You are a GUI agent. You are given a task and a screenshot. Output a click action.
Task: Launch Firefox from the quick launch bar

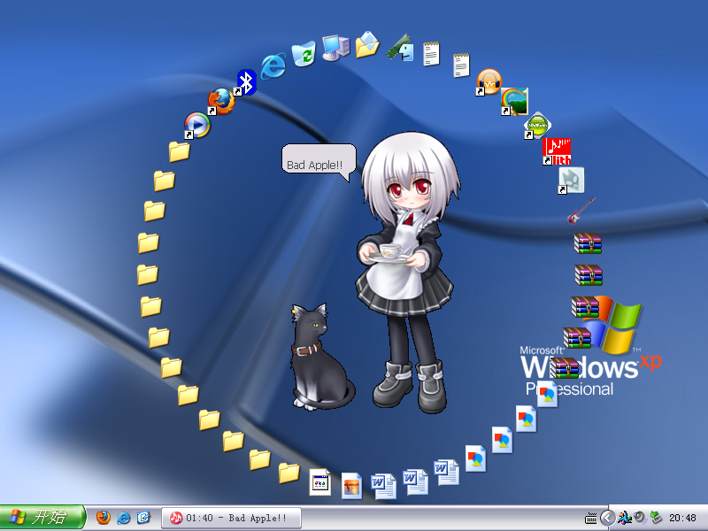point(104,518)
